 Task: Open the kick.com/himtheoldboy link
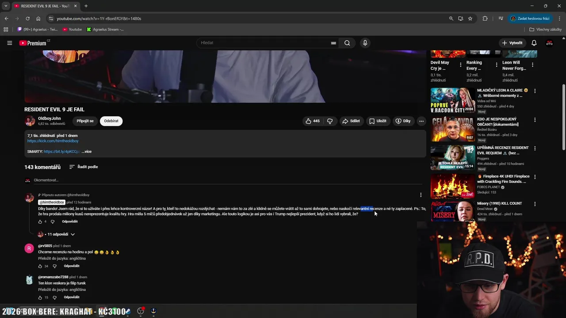pyautogui.click(x=53, y=141)
